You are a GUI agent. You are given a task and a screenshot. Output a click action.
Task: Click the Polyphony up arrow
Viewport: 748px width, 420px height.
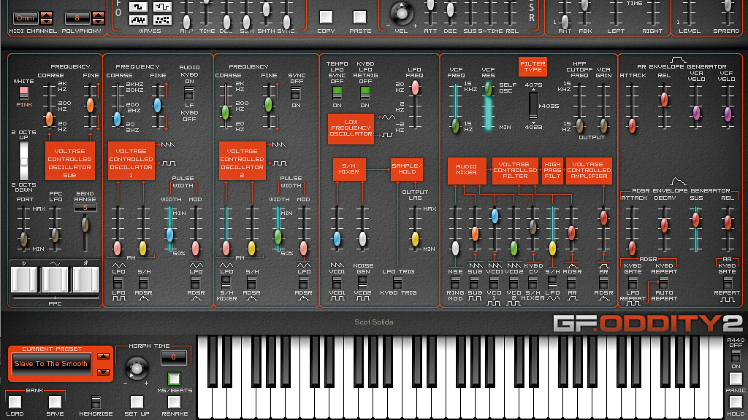point(98,15)
